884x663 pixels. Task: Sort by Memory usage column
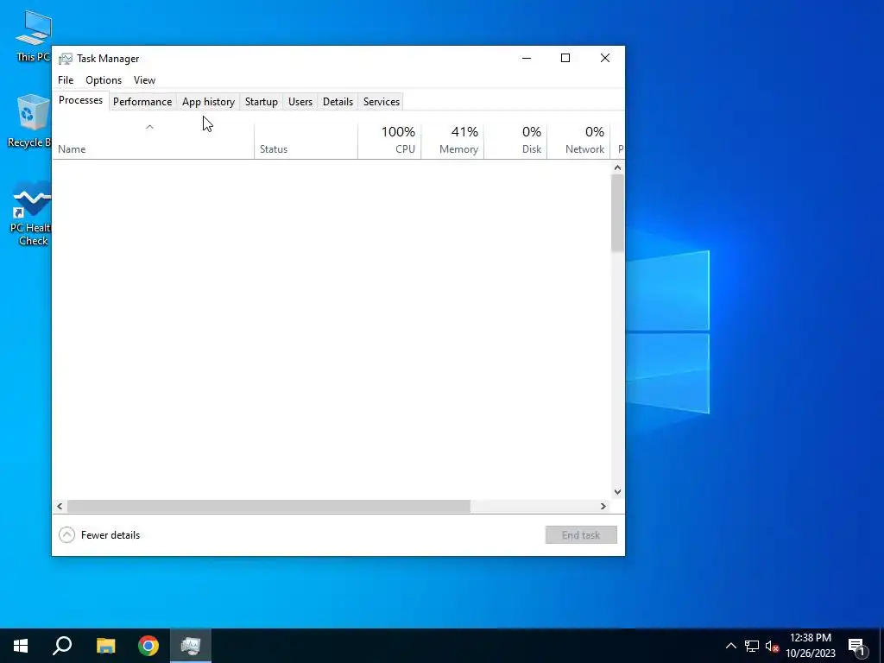(452, 141)
